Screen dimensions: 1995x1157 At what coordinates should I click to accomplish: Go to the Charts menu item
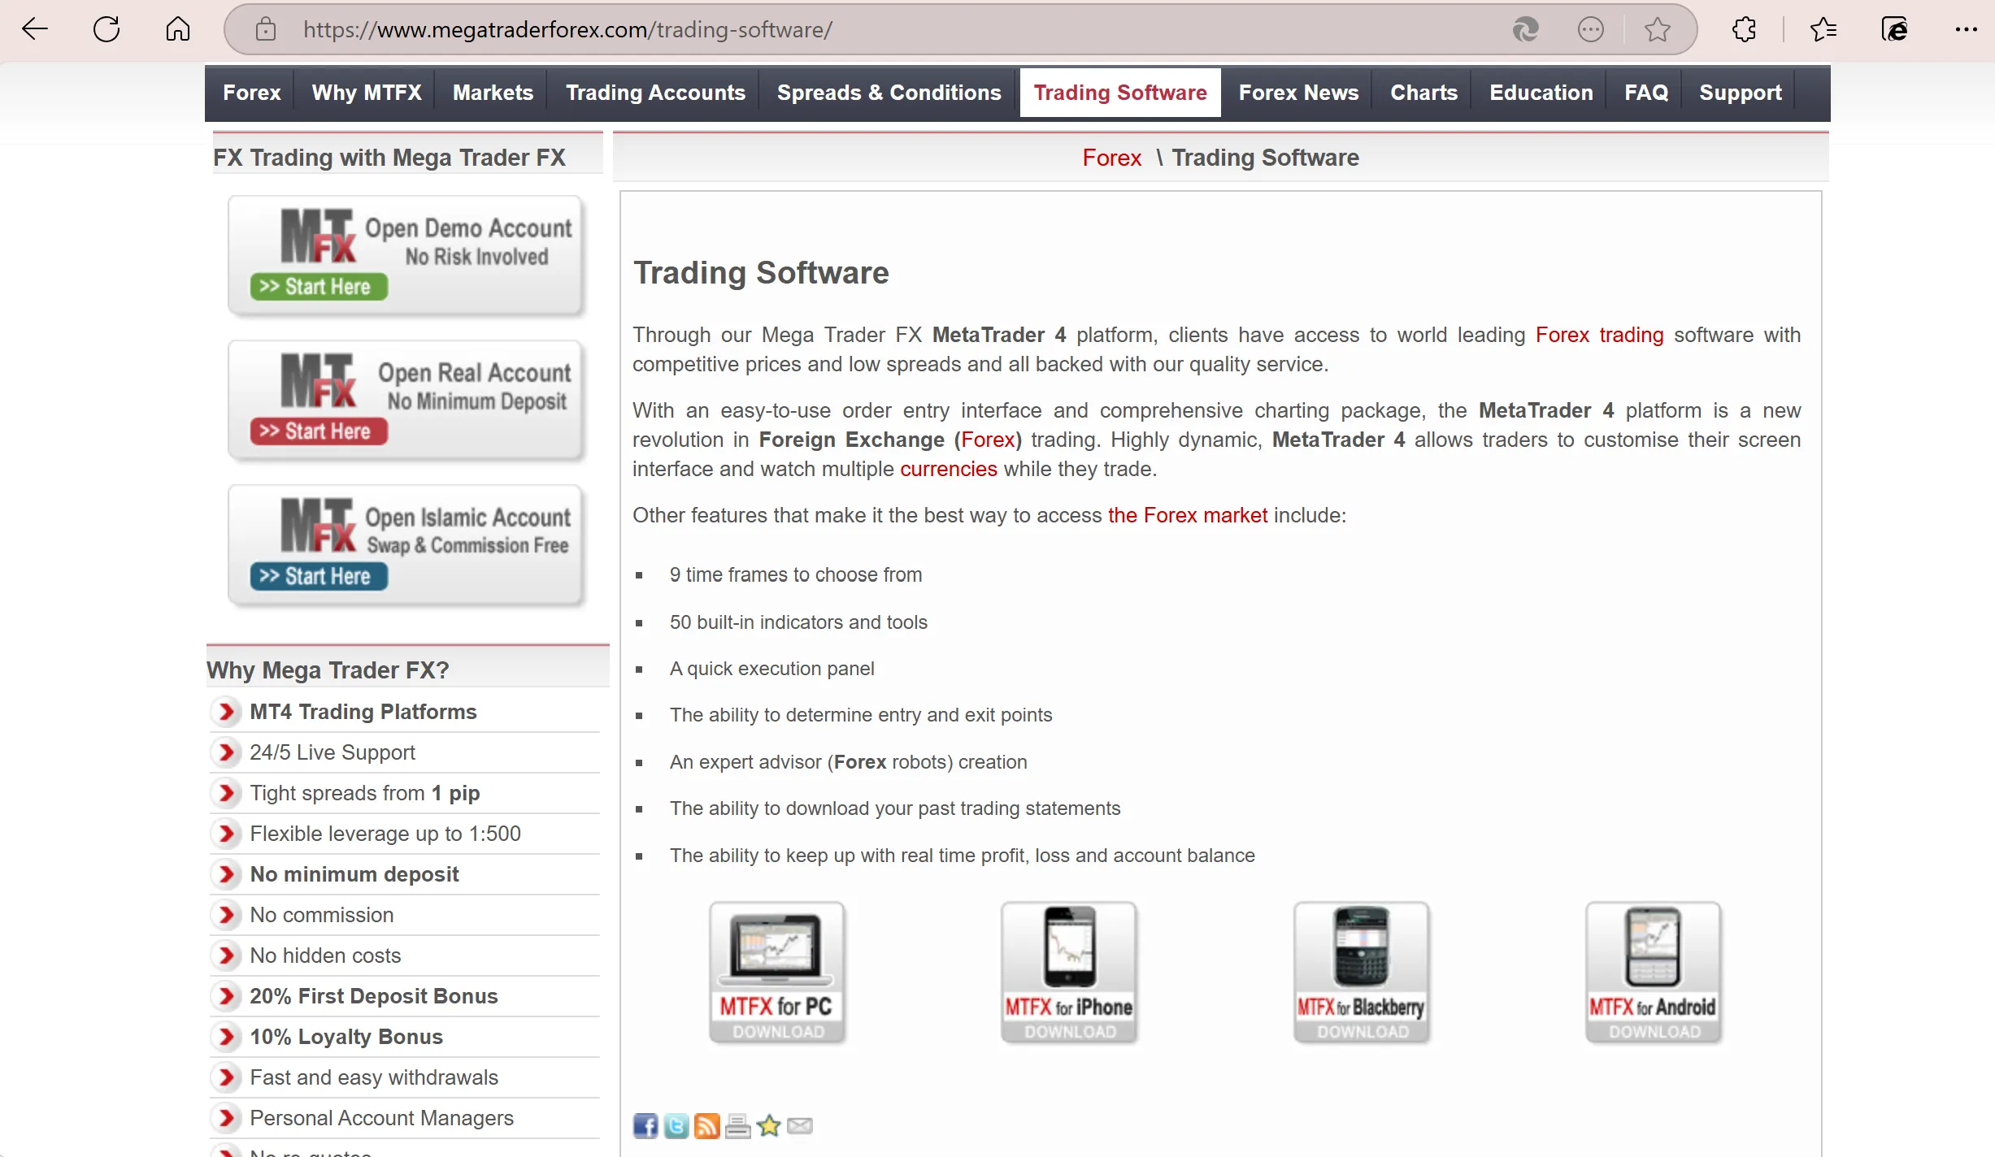tap(1423, 93)
